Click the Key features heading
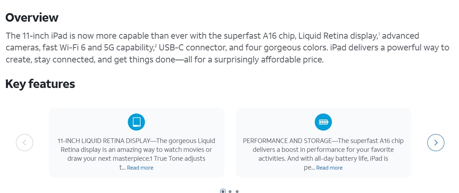 click(40, 84)
